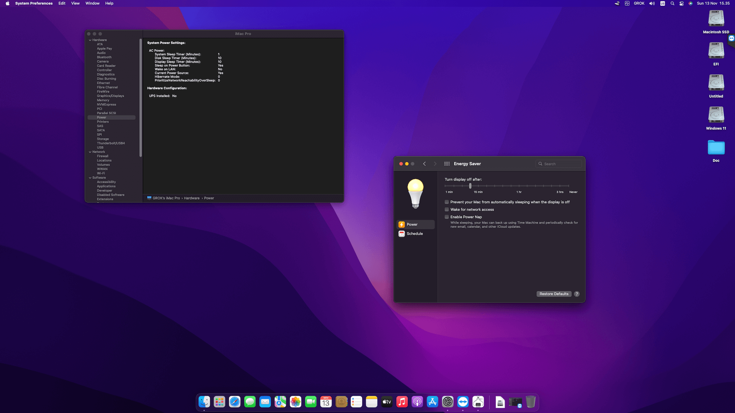
Task: Collapse the Hardware section in the sidebar
Action: (90, 40)
